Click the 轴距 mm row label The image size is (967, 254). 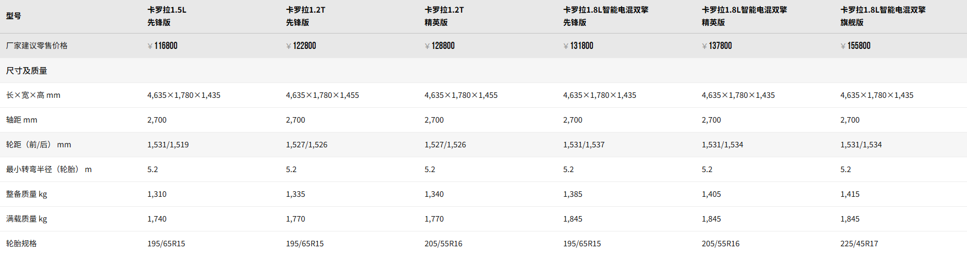(x=21, y=120)
